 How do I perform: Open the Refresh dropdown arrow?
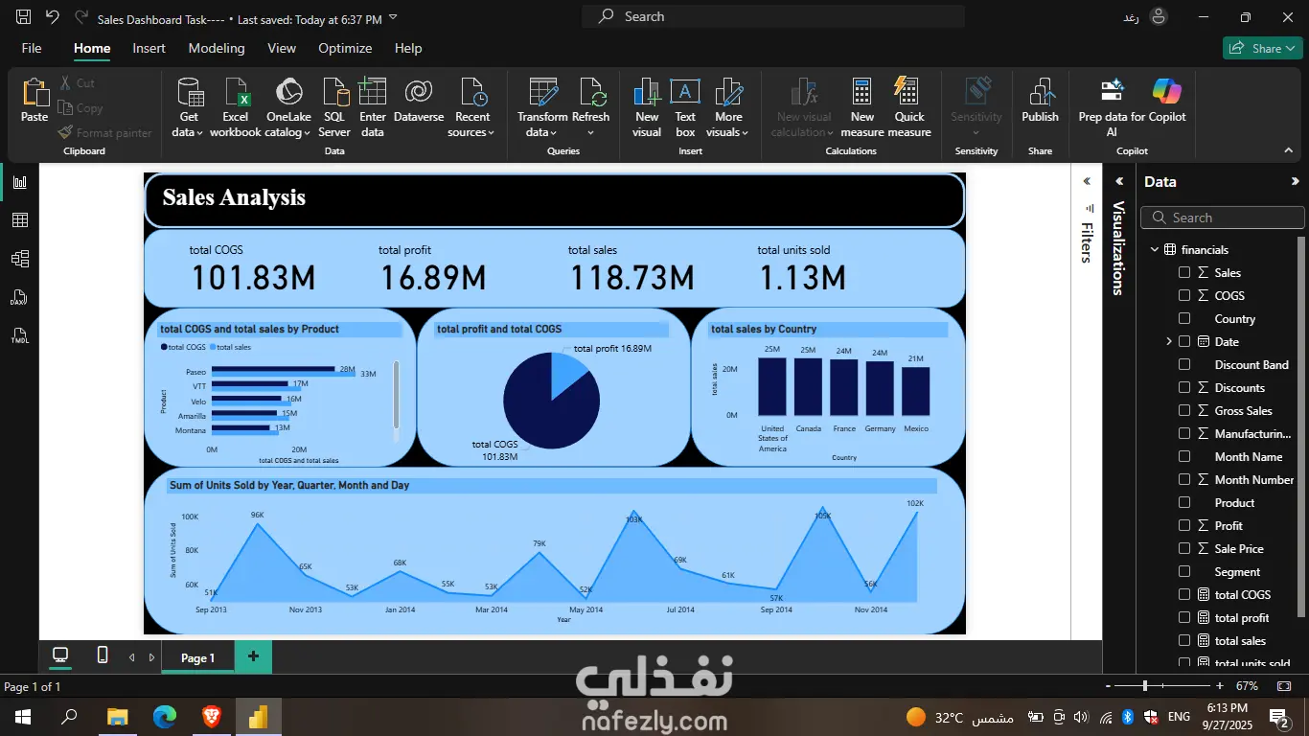(x=591, y=133)
